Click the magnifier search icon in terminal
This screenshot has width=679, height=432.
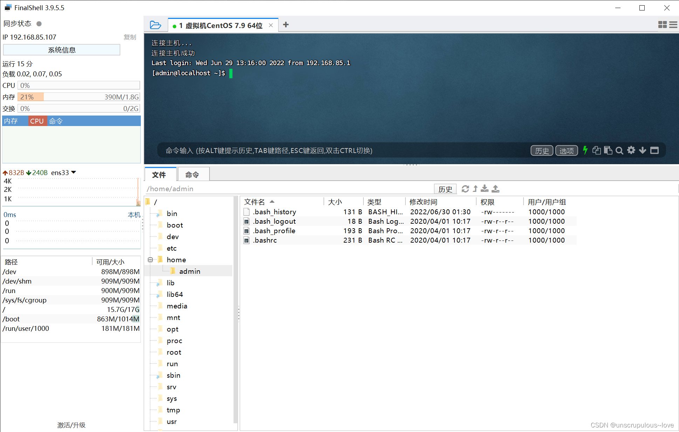pos(619,151)
